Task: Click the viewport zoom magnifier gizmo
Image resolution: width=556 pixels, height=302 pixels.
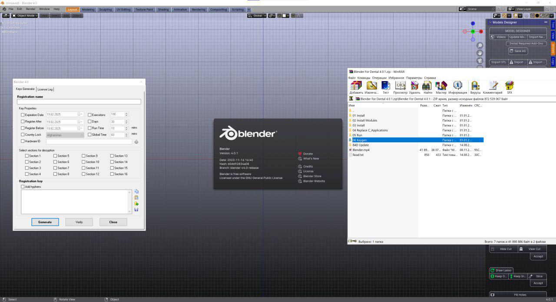Action: coord(480,46)
